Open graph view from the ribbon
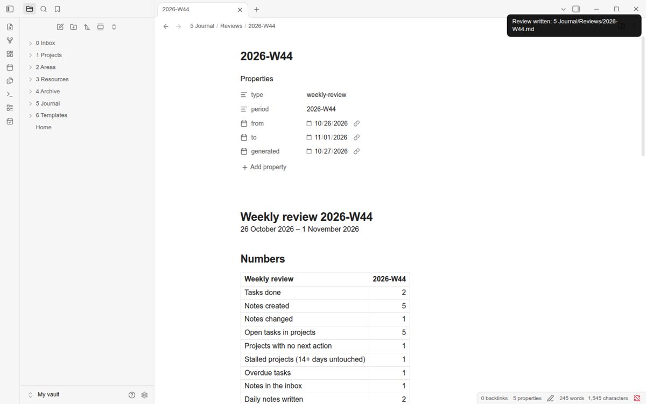Image resolution: width=646 pixels, height=404 pixels. [10, 40]
